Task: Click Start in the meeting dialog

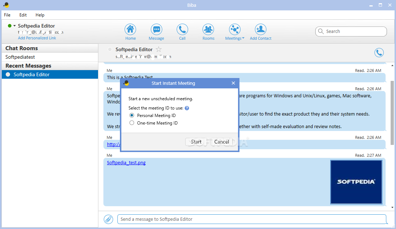Action: click(x=196, y=142)
